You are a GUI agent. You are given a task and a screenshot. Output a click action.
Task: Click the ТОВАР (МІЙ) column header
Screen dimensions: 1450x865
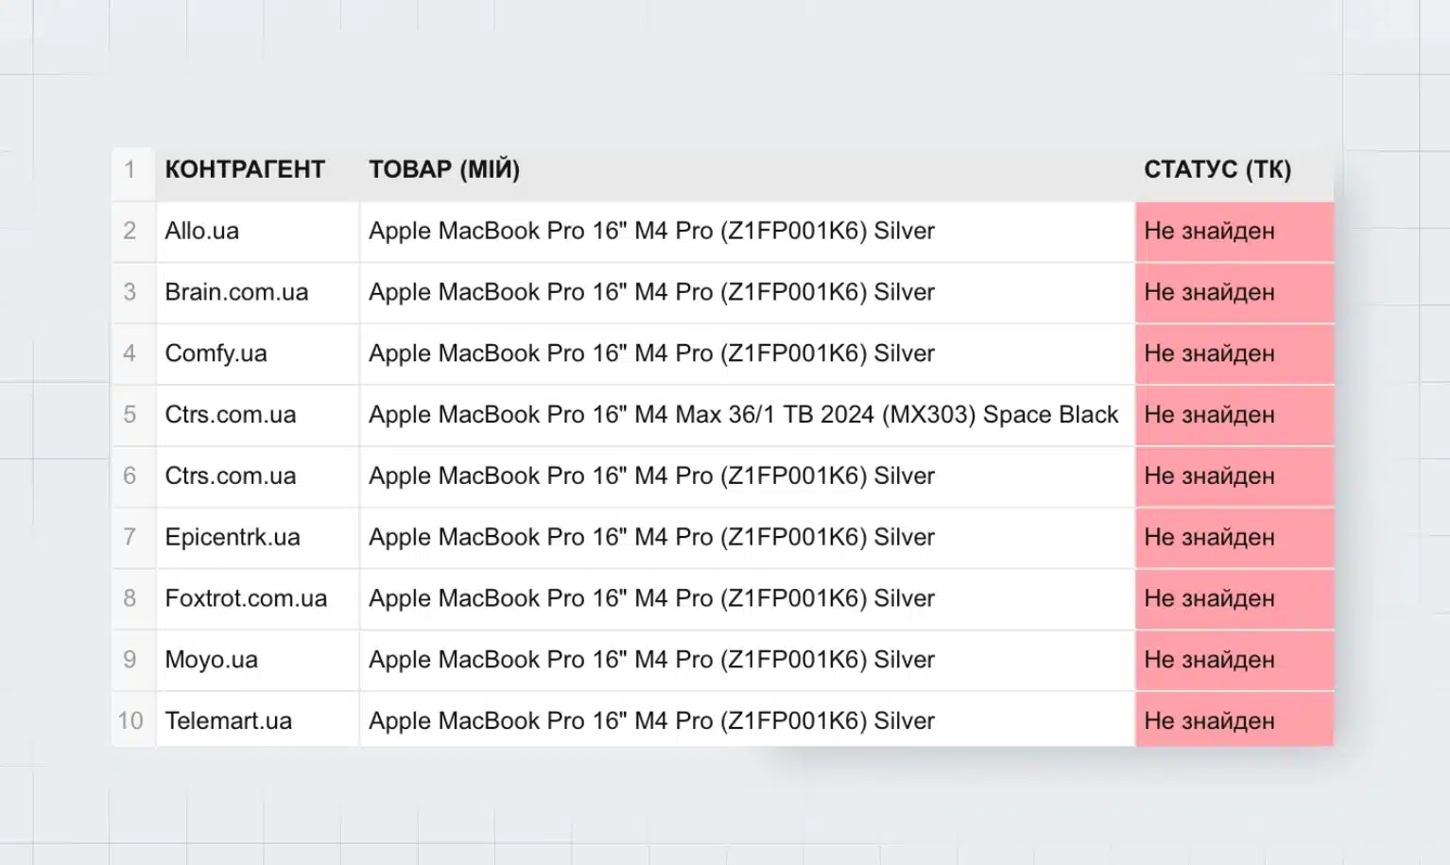(444, 170)
